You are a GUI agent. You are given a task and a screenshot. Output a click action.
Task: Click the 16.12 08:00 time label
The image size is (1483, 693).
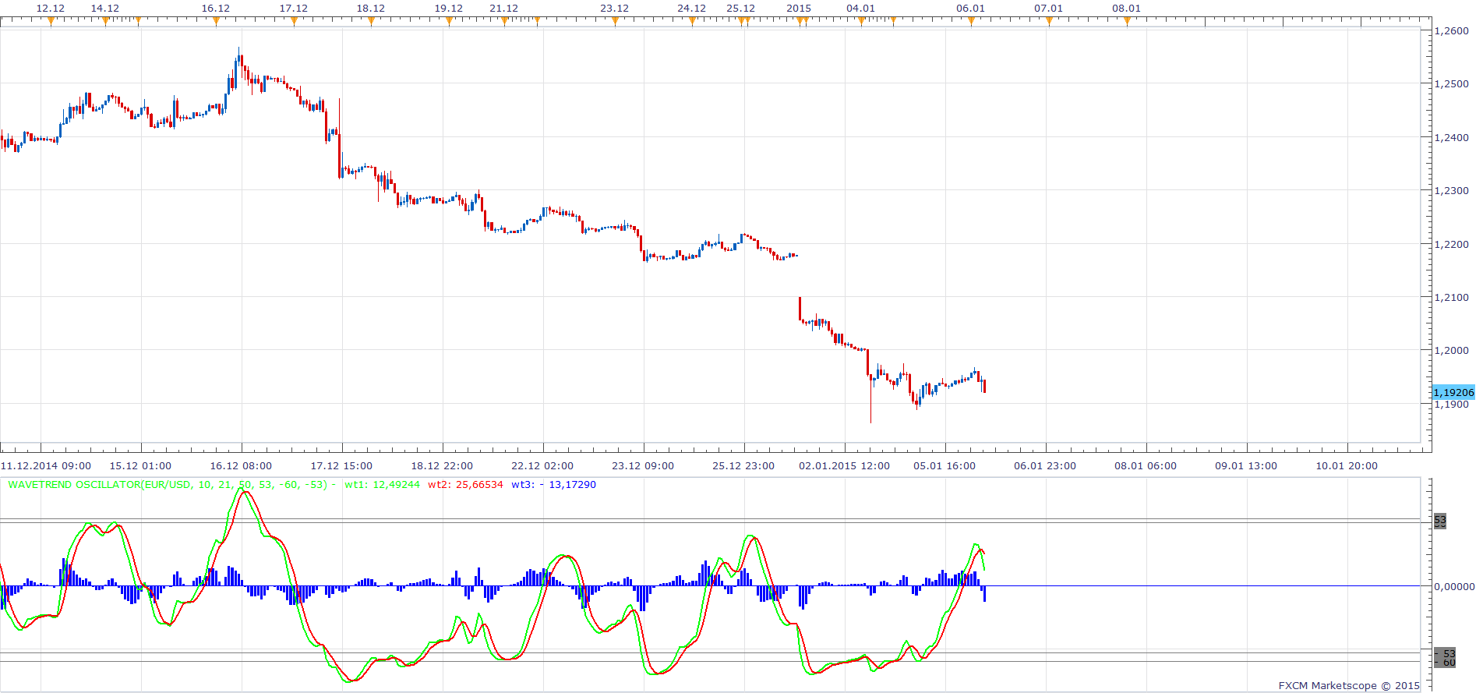241,466
